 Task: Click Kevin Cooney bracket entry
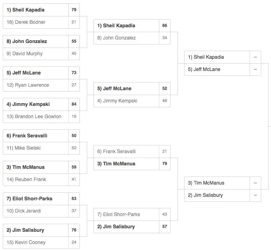(41, 243)
